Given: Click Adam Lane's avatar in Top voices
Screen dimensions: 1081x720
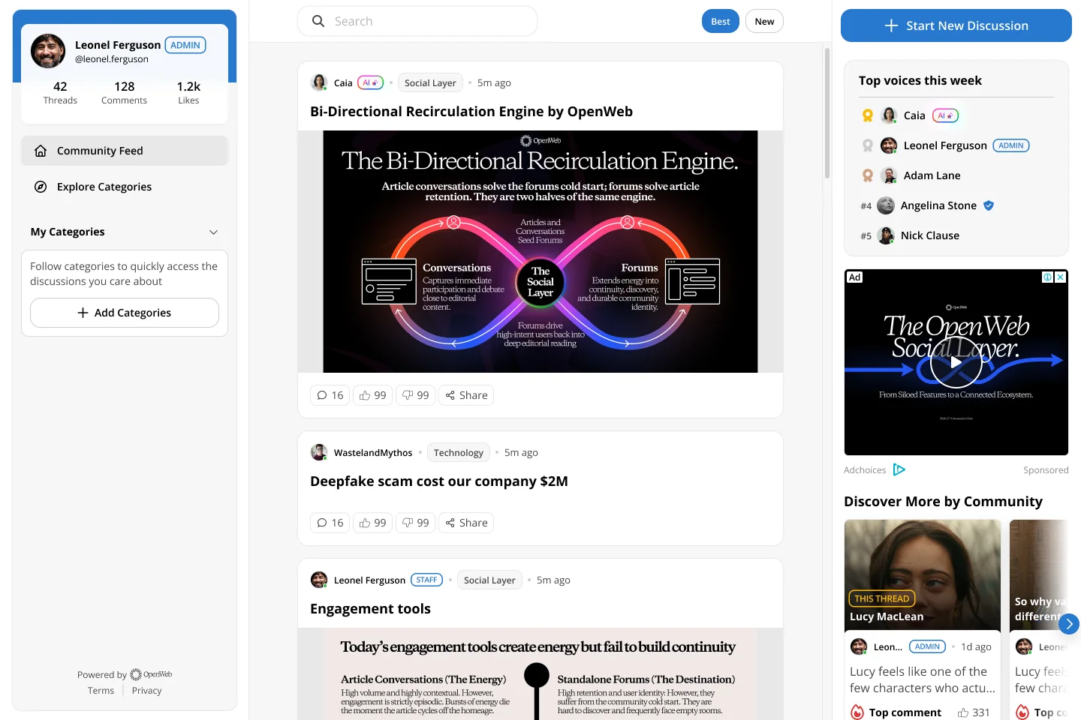Looking at the screenshot, I should 889,175.
